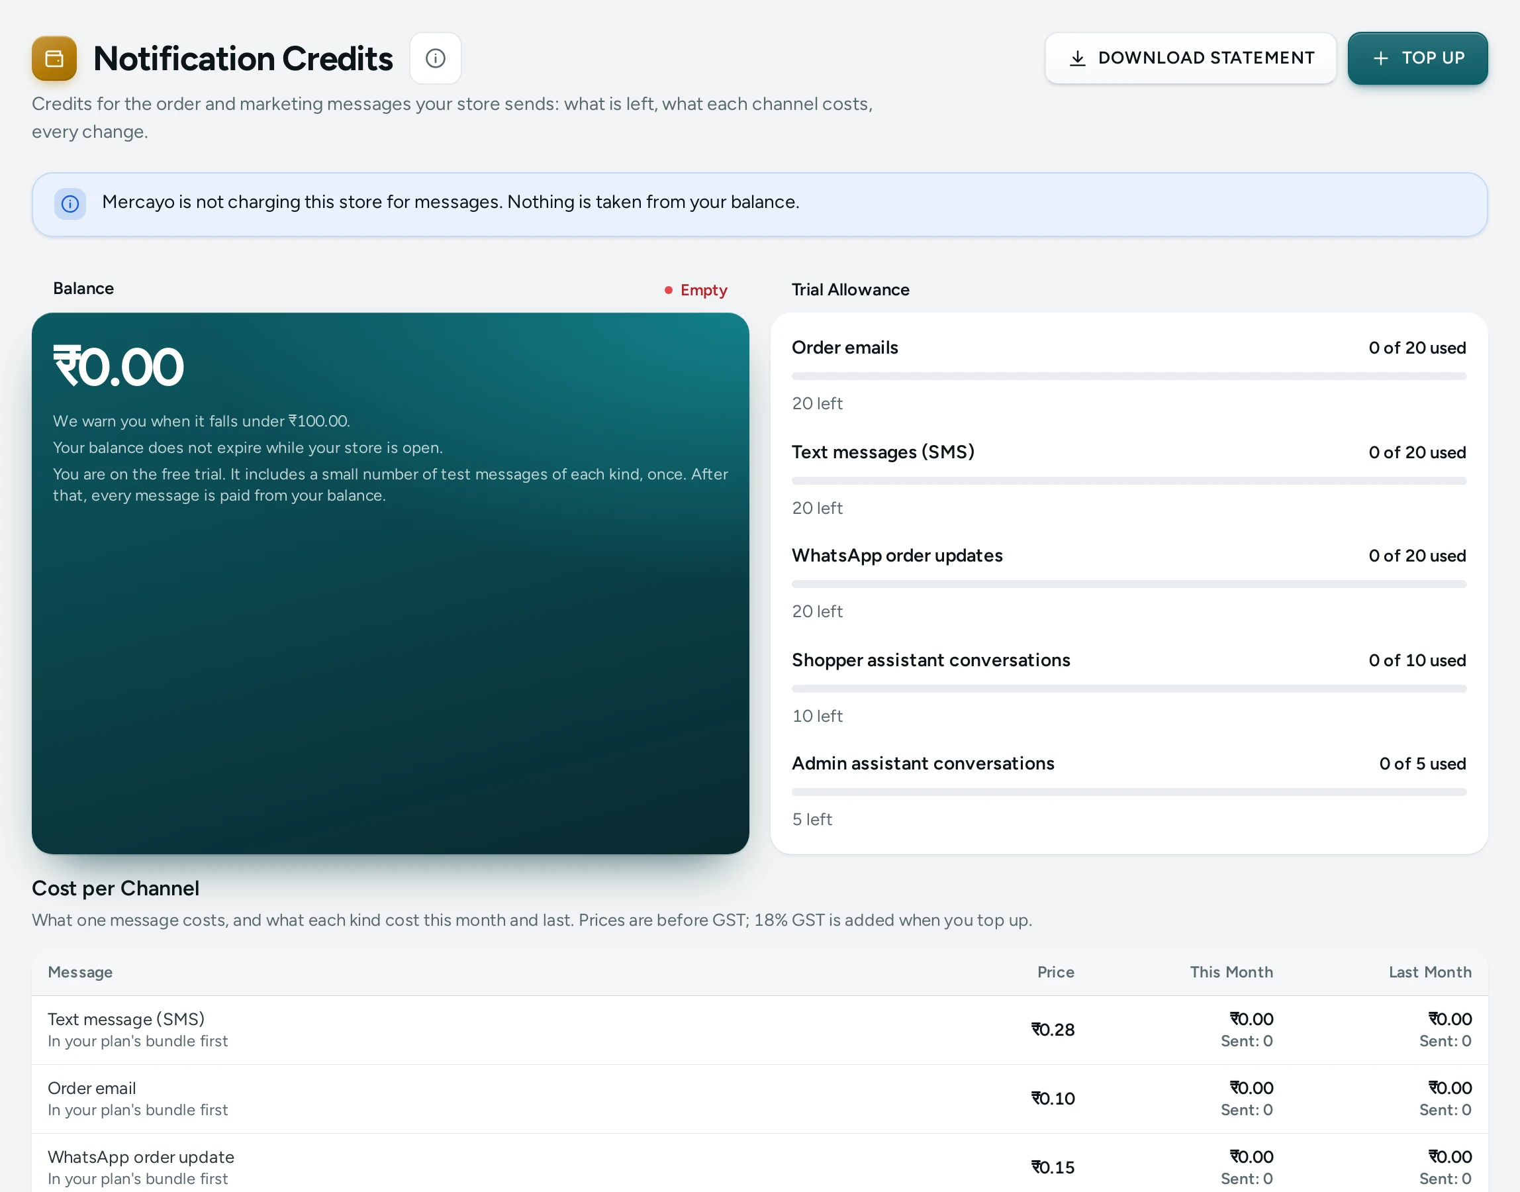Click the Trial Allowance heading
The width and height of the screenshot is (1520, 1192).
click(850, 289)
